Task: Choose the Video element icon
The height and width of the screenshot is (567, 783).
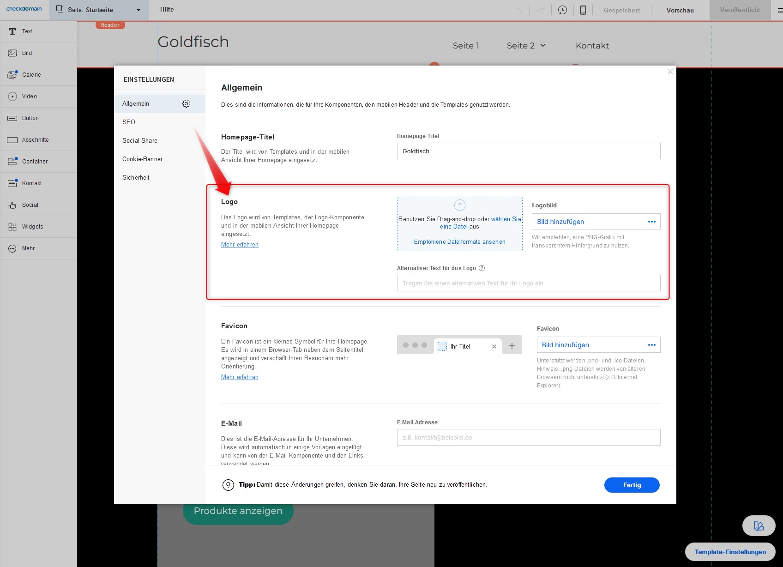Action: tap(12, 97)
